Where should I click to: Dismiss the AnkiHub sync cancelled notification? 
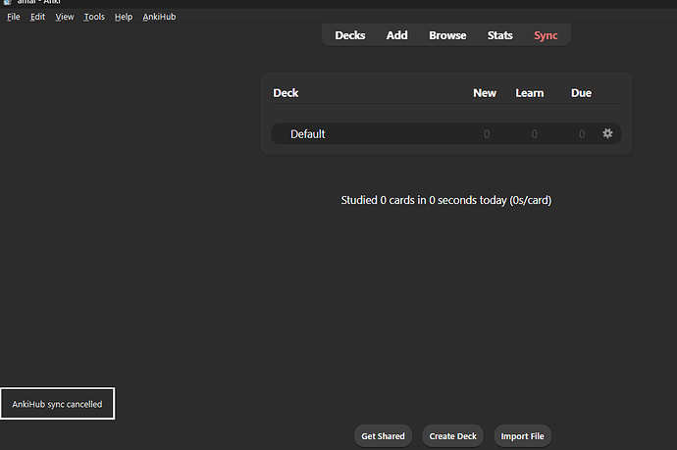click(x=57, y=404)
